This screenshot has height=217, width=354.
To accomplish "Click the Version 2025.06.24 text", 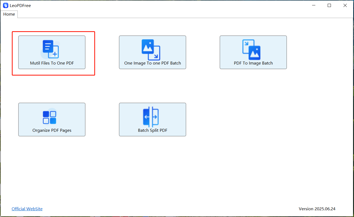I will click(317, 209).
